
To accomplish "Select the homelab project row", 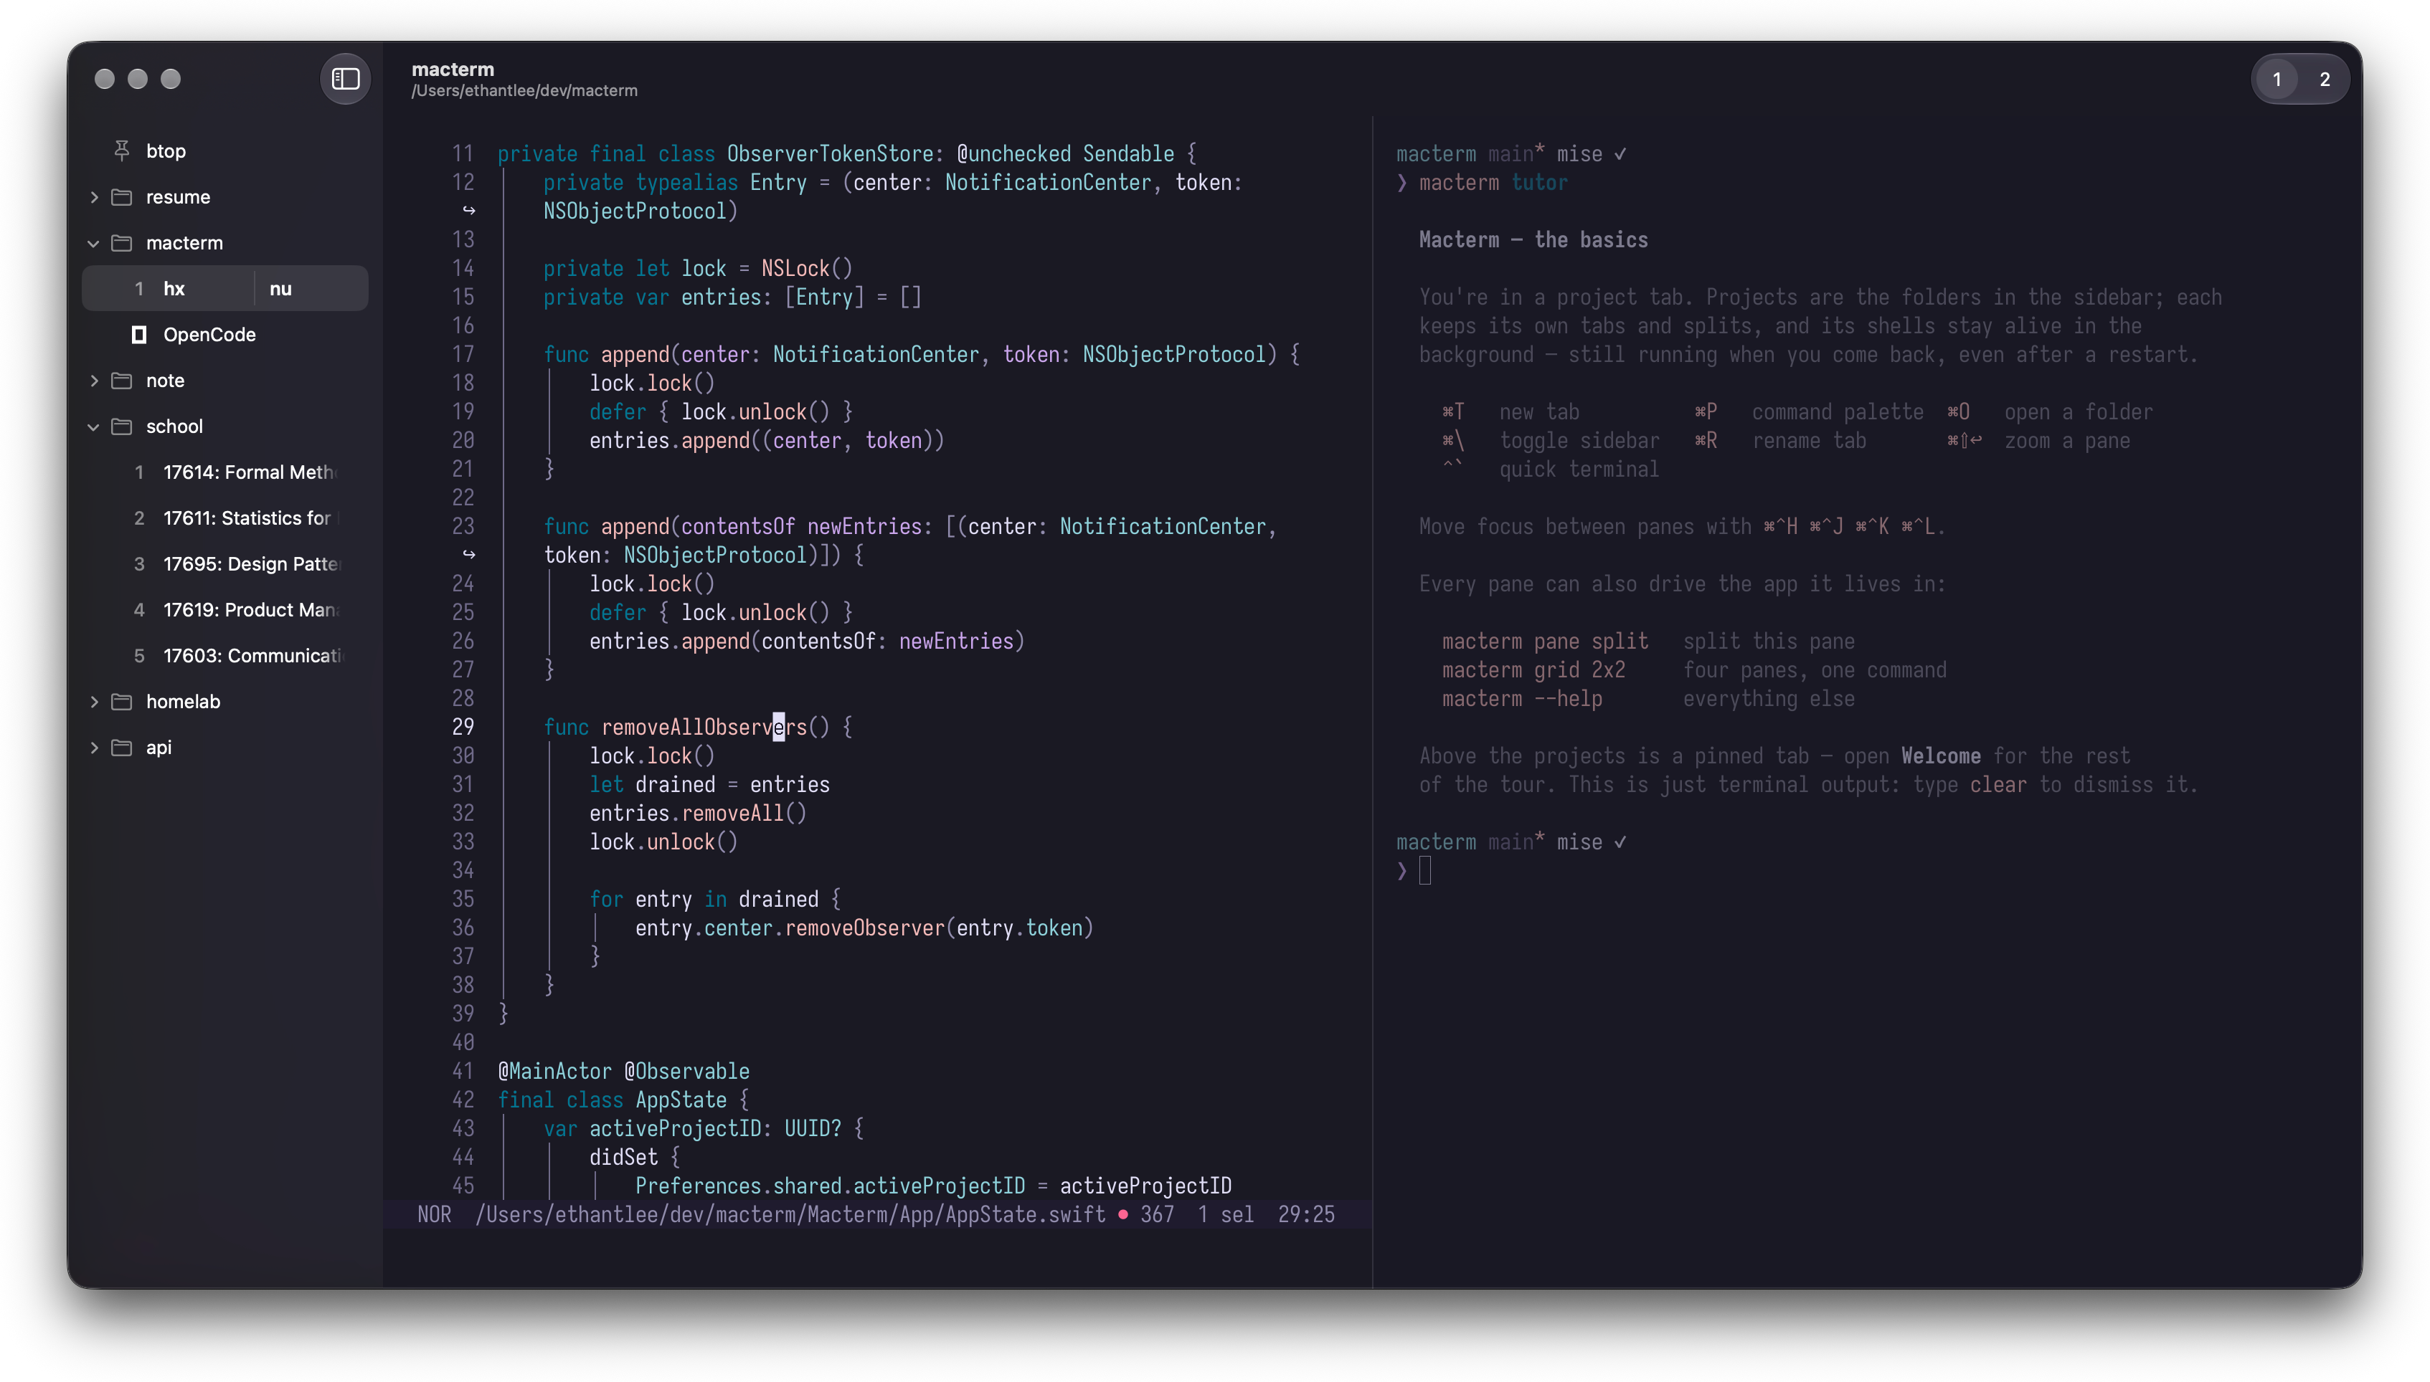I will (226, 702).
